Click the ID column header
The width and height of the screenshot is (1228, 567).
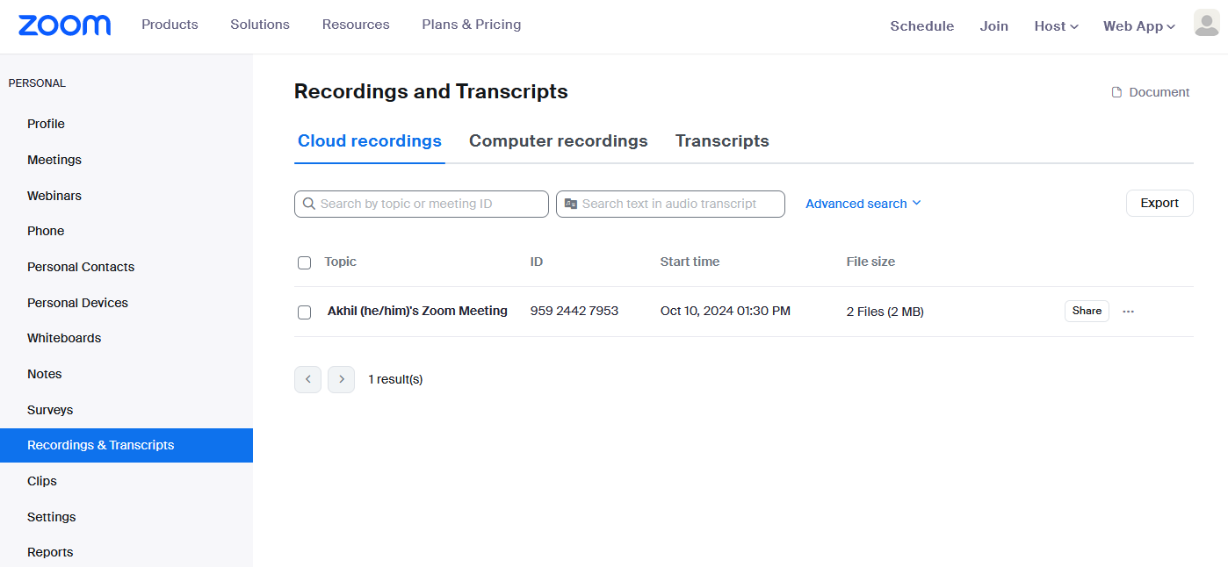[x=537, y=262]
